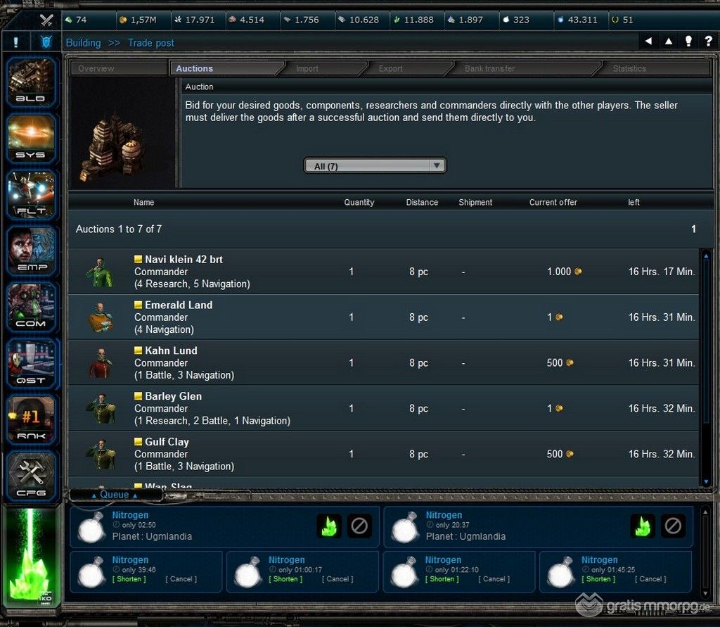Select the Navi klein 42 brt auction
Image resolution: width=720 pixels, height=627 pixels.
click(184, 260)
